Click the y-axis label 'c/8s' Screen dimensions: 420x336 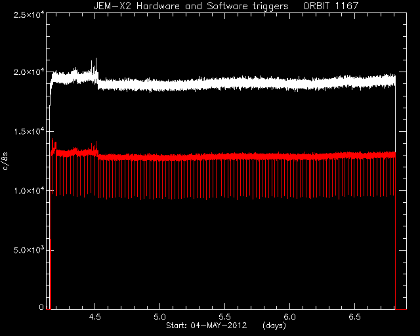(x=5, y=161)
